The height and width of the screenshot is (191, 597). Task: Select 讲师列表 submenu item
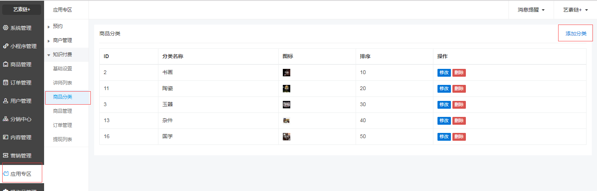(62, 83)
